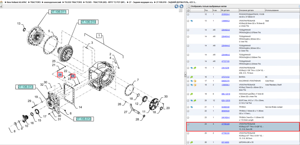This screenshot has width=300, height=145.
Task: Click the small square icon above the diagram
Action: [x=180, y=11]
